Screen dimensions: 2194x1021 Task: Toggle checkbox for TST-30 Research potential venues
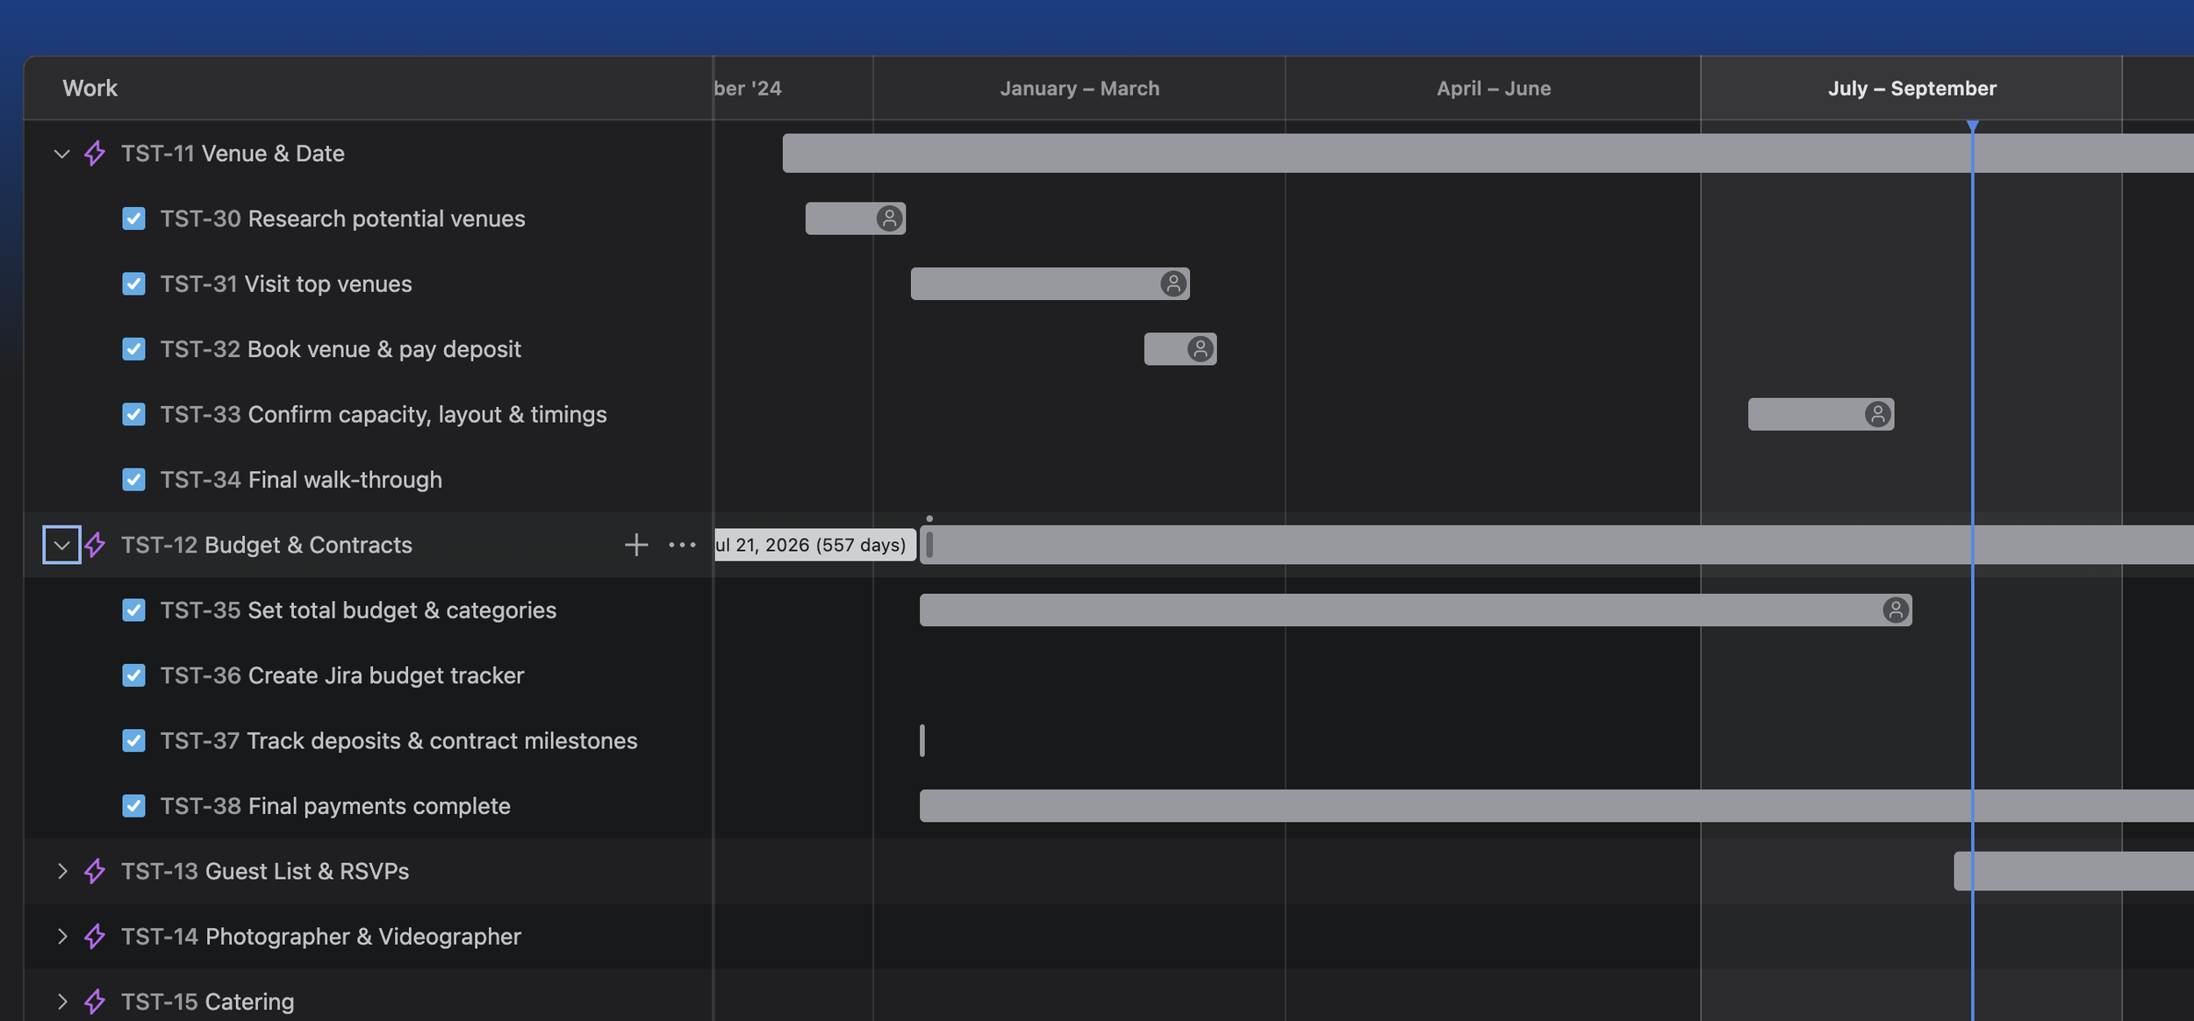[x=133, y=218]
